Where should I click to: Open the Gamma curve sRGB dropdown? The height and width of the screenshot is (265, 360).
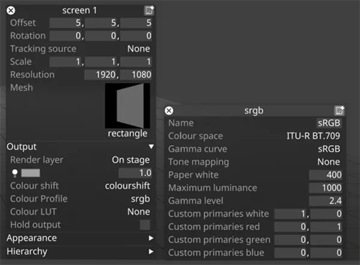[x=329, y=149]
